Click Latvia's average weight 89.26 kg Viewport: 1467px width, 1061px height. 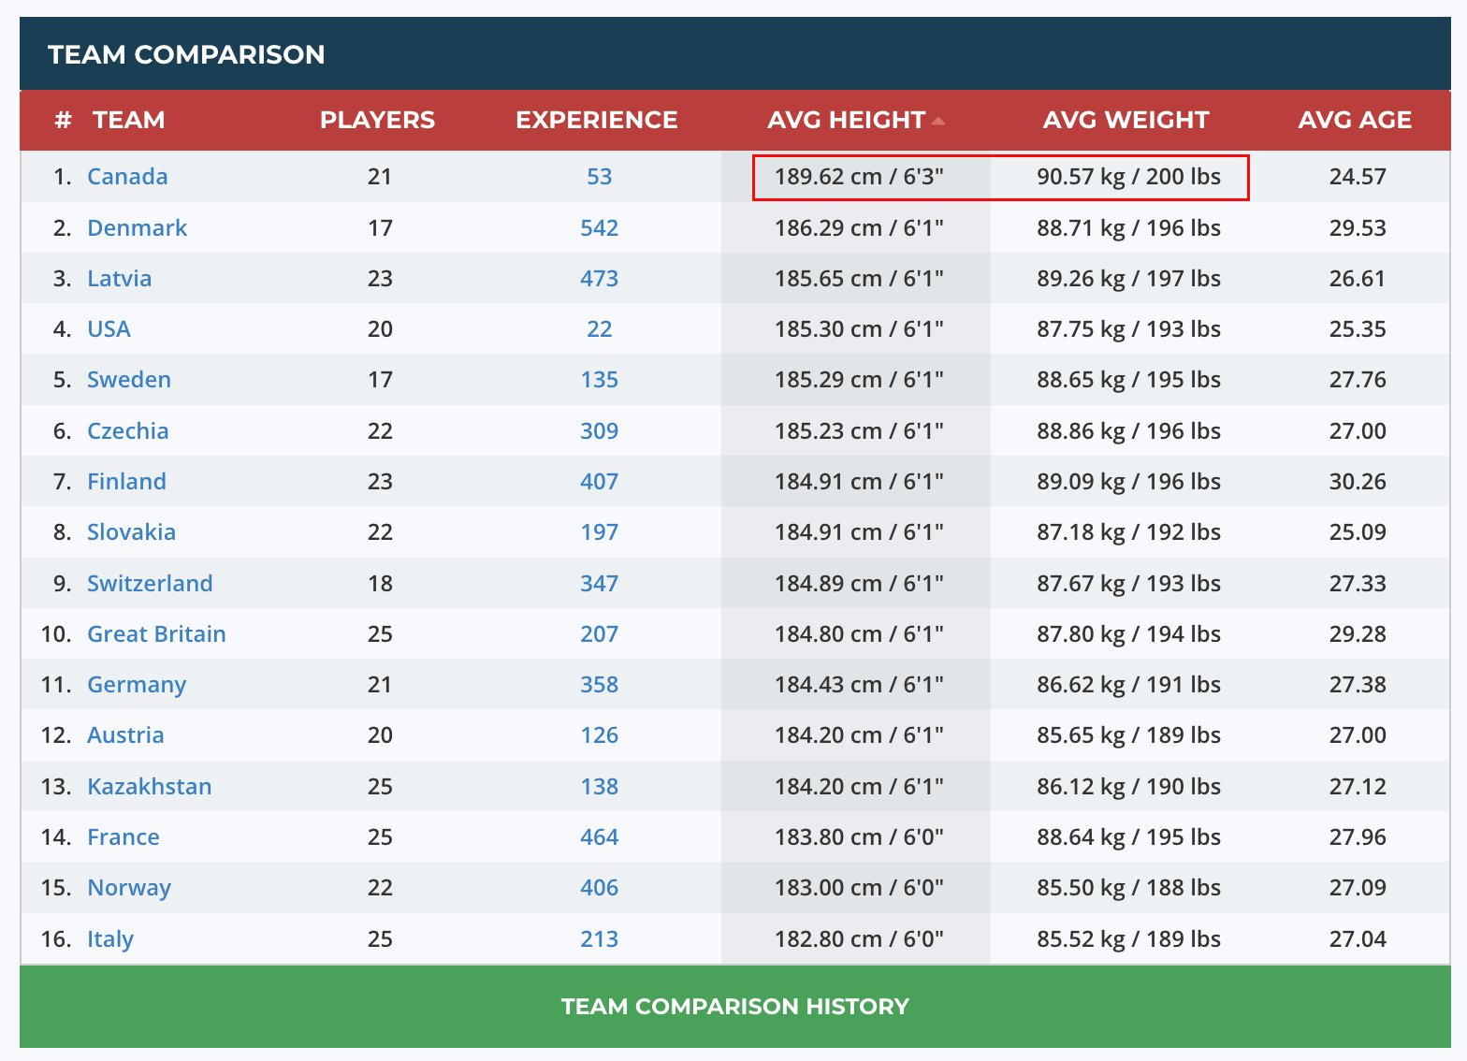pos(1129,279)
